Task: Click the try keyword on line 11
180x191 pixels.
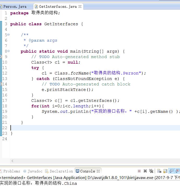Action: click(35, 68)
